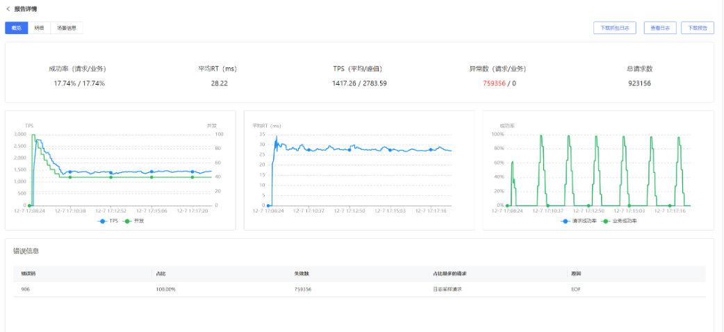Screen dimensions: 724x332
Task: Click the 下载抓包日志 button
Action: pos(615,28)
